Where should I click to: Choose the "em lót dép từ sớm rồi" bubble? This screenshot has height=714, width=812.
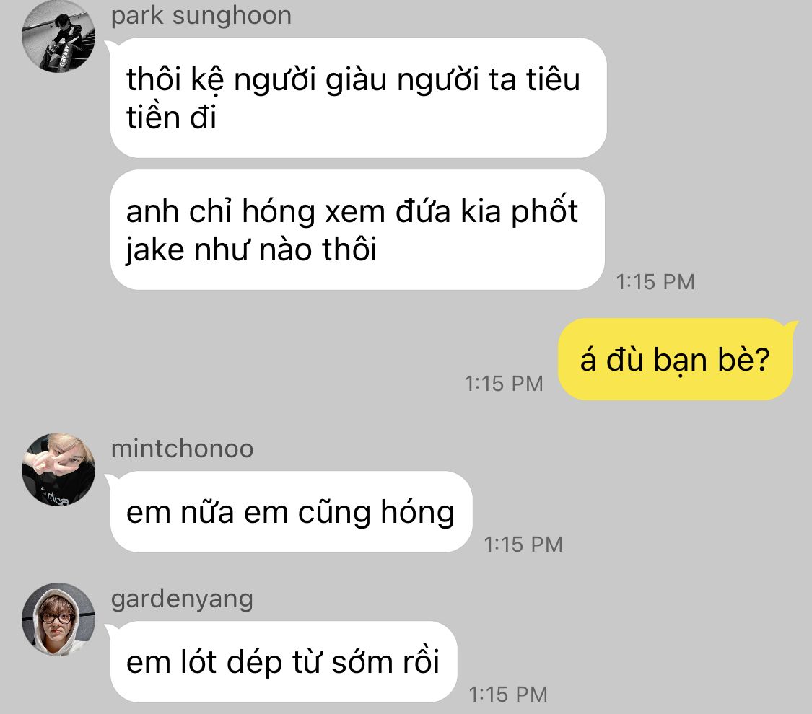click(x=284, y=662)
